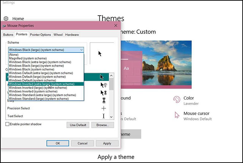
Task: Switch to the Buttons tab
Action: coord(8,35)
